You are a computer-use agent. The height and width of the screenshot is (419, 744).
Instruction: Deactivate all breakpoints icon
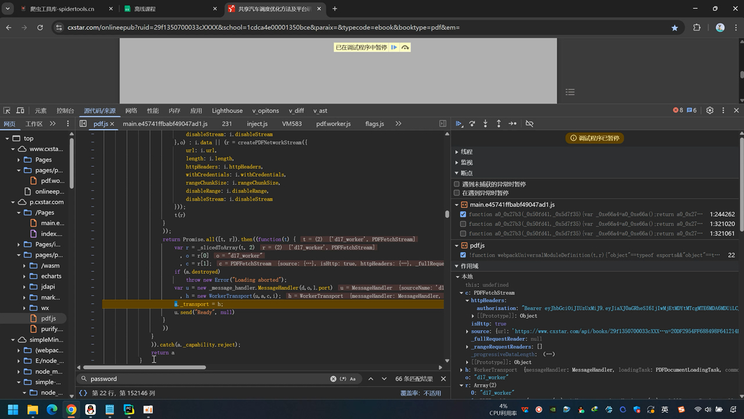coord(529,124)
